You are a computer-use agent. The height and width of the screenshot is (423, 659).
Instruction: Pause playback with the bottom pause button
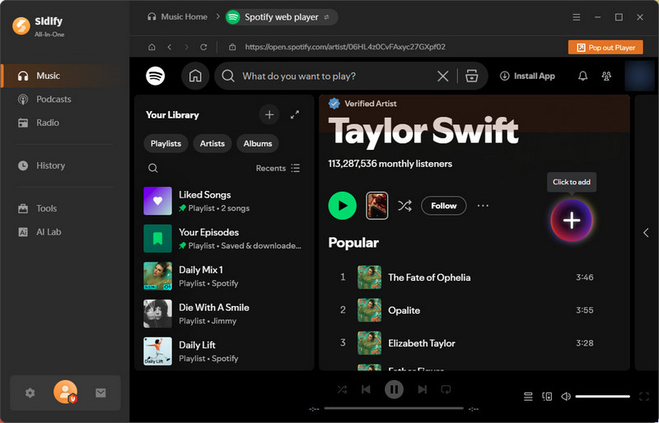pos(395,390)
